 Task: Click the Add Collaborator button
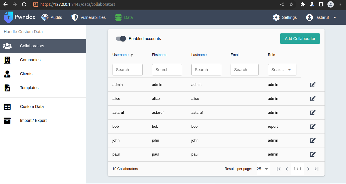coord(300,39)
